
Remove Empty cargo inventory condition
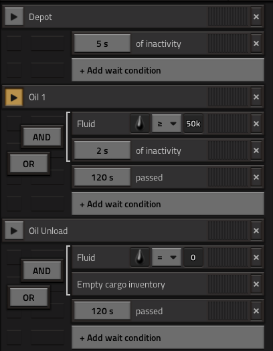[x=256, y=284]
